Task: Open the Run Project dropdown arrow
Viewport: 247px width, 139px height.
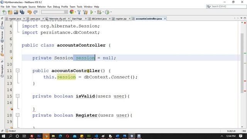Action: [x=95, y=12]
